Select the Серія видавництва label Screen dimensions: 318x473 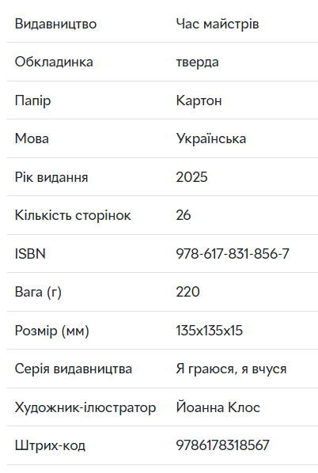point(74,369)
